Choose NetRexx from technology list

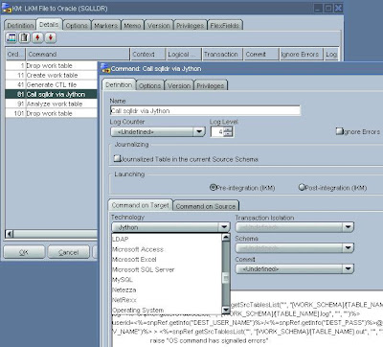pos(167,300)
